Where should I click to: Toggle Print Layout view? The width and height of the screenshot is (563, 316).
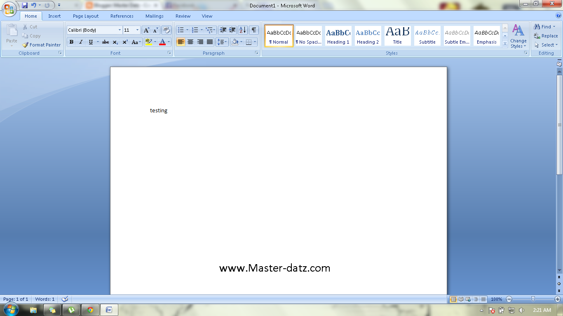pos(453,299)
